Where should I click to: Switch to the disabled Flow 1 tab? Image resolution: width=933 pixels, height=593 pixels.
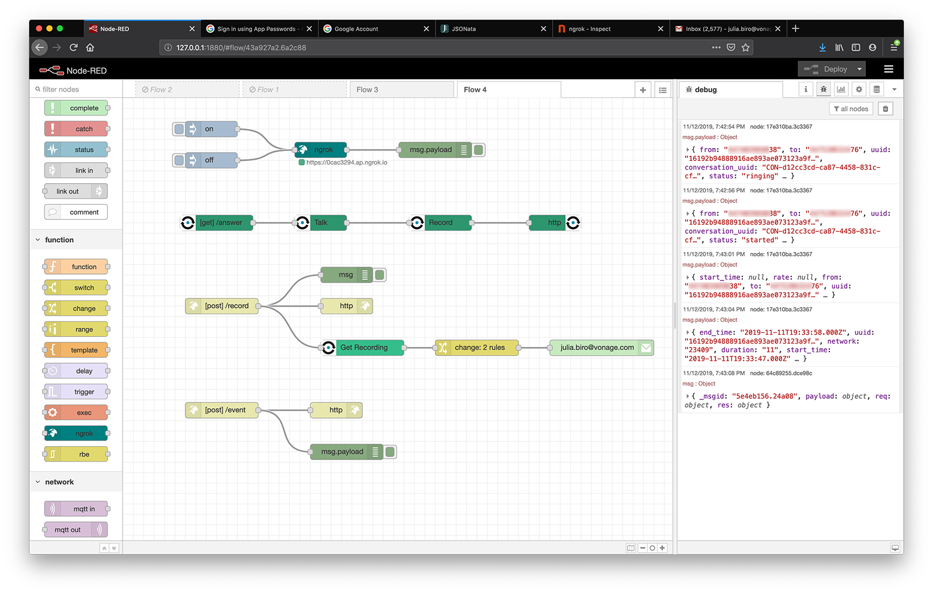[294, 90]
